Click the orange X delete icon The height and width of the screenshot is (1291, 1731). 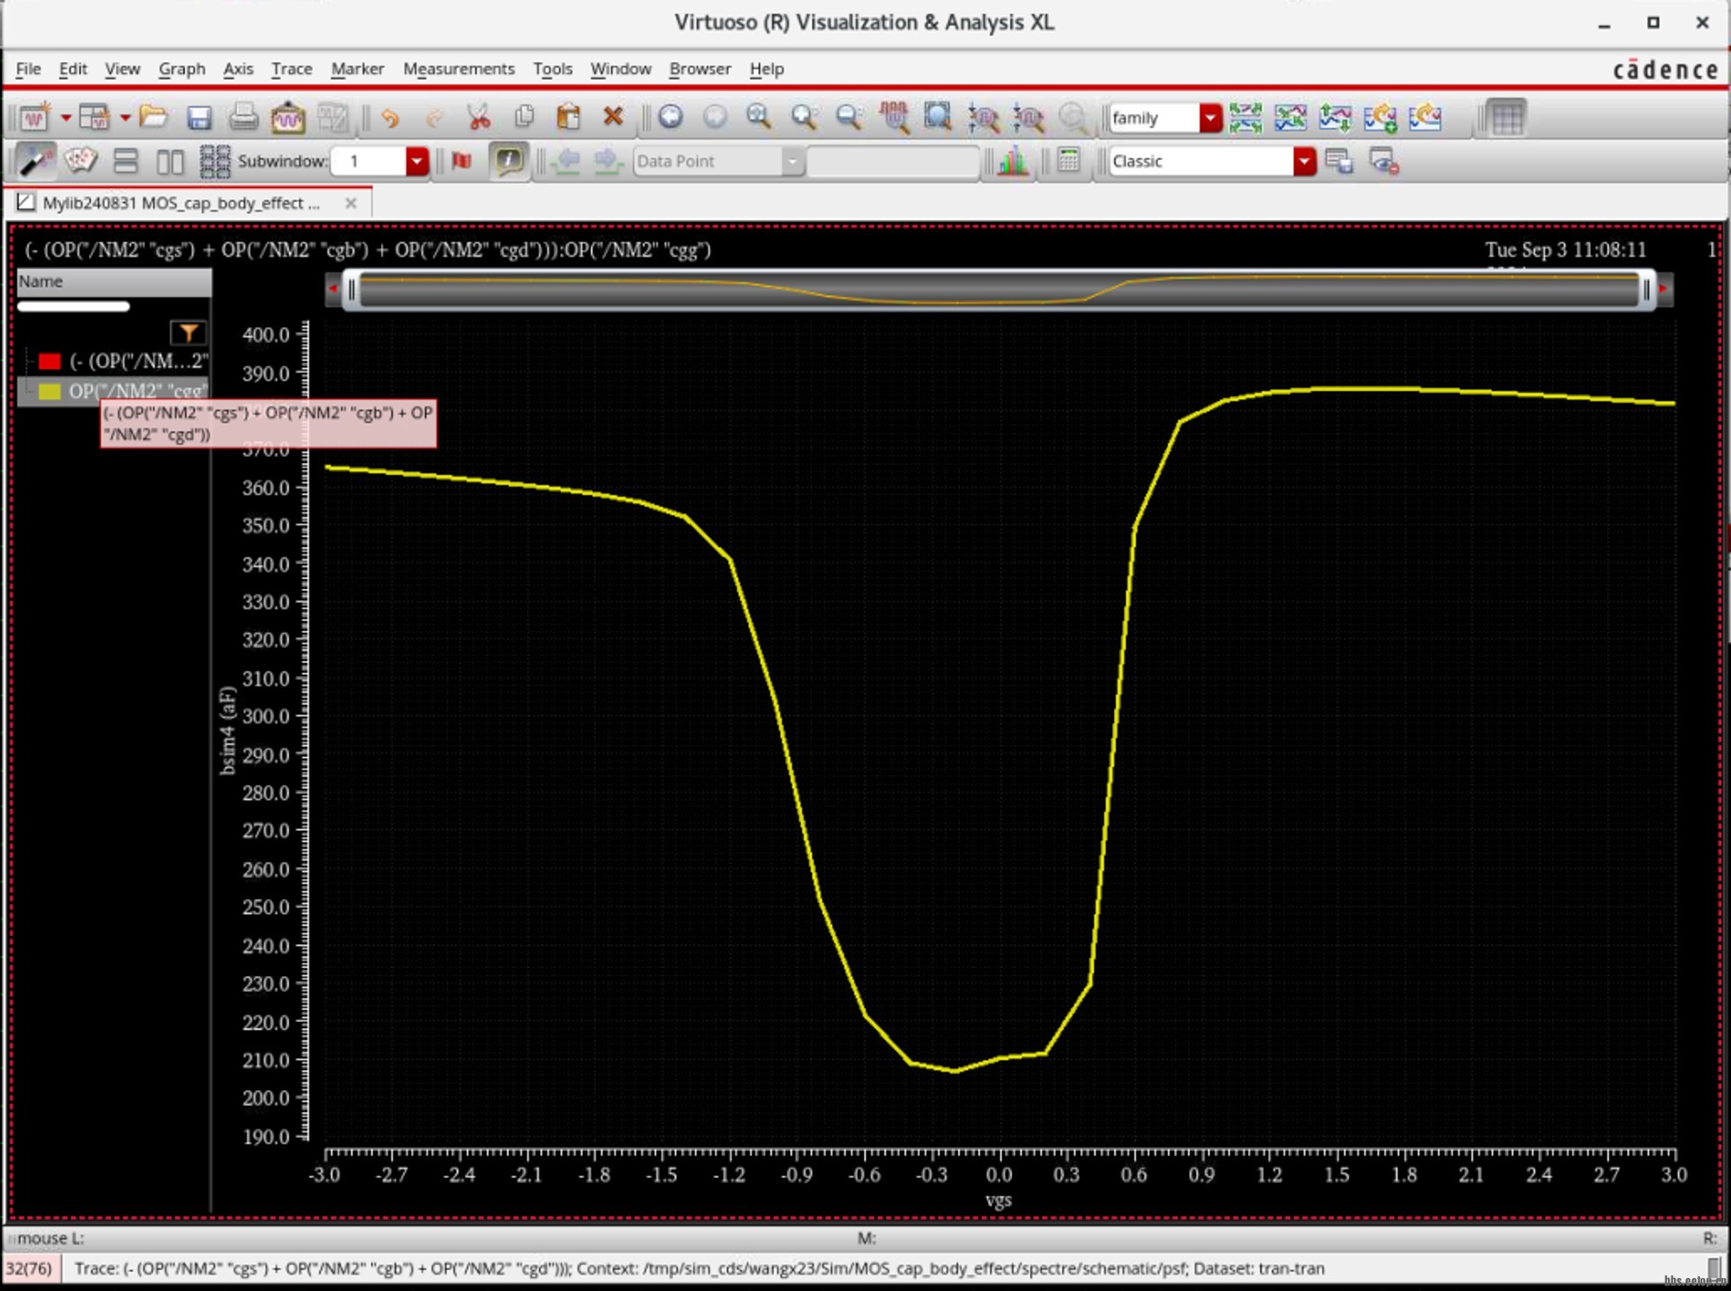coord(614,117)
